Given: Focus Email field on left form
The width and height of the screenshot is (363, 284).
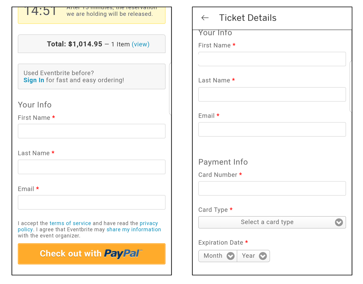Looking at the screenshot, I should click(92, 202).
